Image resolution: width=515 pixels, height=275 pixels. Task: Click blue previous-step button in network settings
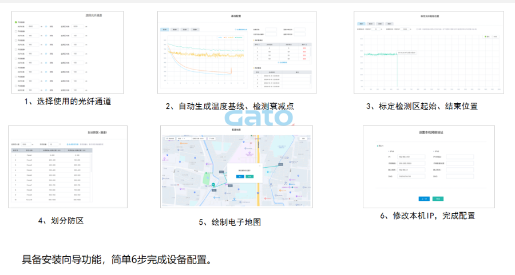point(424,199)
